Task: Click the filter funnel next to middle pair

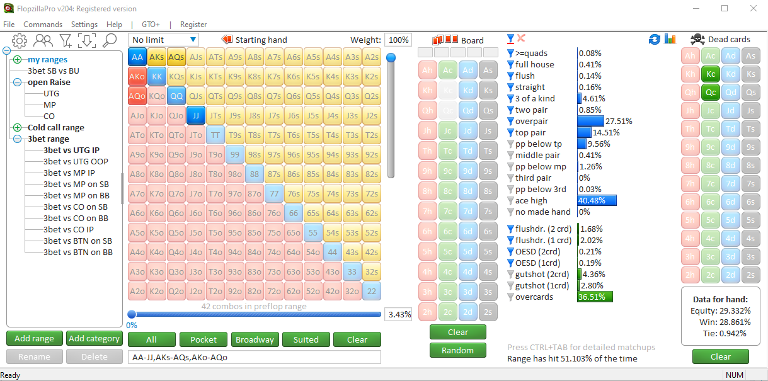Action: pyautogui.click(x=511, y=156)
